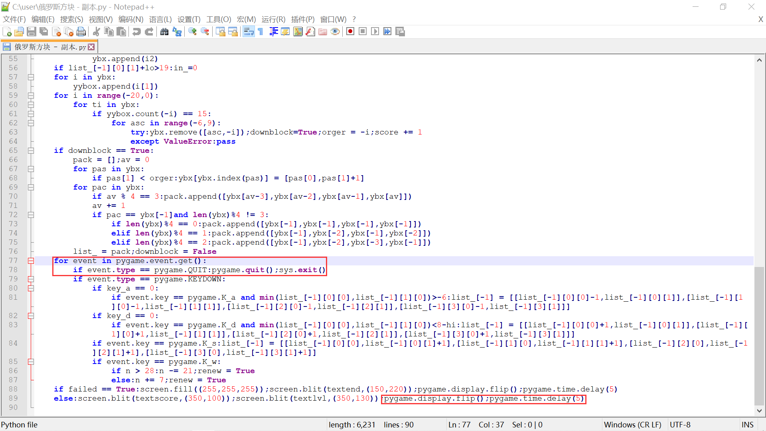Open the Function List panel
This screenshot has width=766, height=431.
tap(310, 32)
